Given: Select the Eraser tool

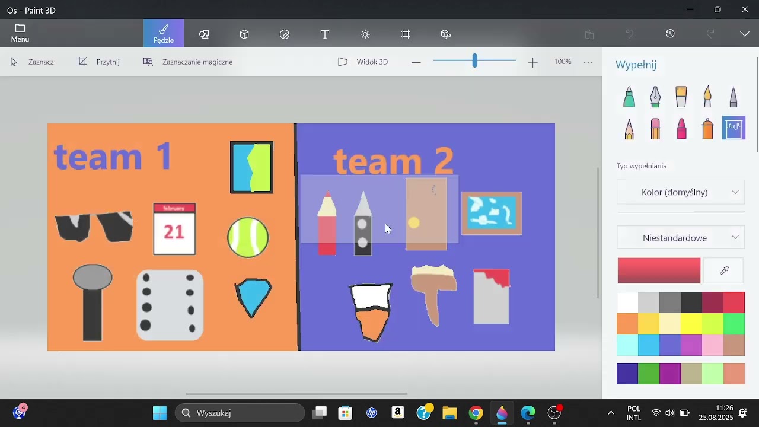Looking at the screenshot, I should point(655,129).
